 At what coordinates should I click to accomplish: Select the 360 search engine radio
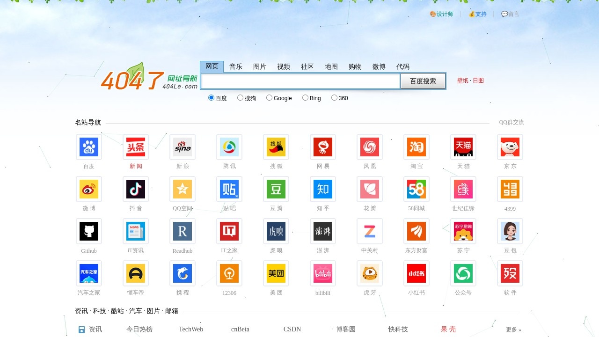334,98
